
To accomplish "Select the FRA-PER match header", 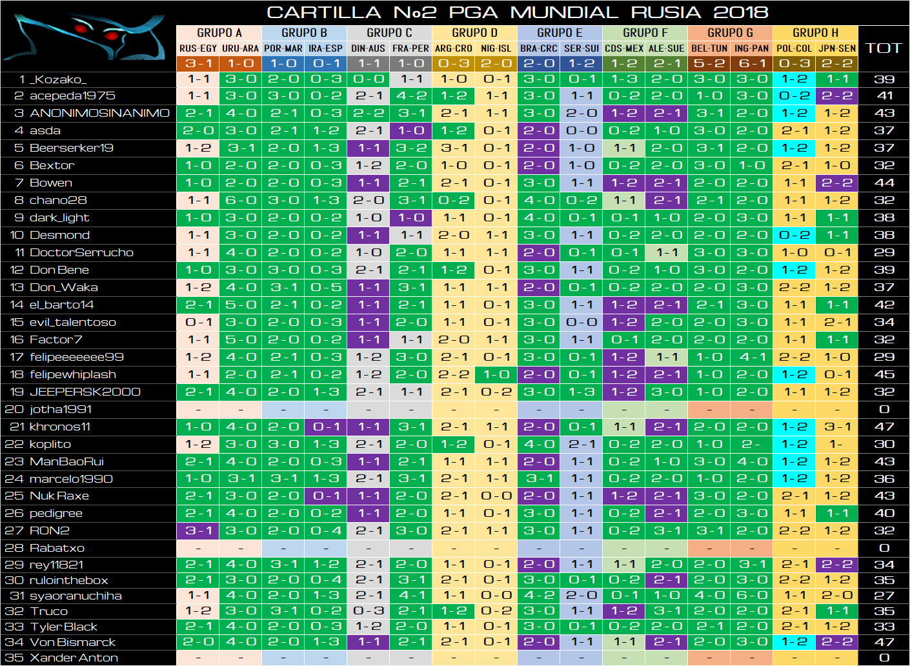I will [x=411, y=48].
